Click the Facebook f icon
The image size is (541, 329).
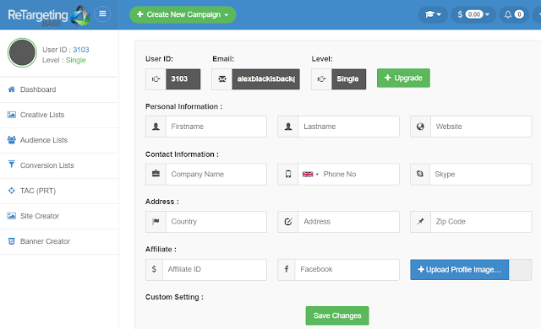(287, 269)
